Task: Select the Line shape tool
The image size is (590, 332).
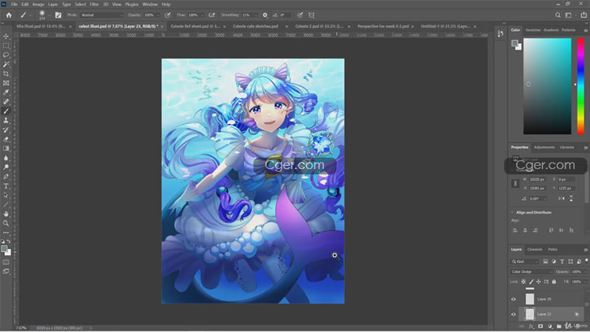Action: coord(6,205)
